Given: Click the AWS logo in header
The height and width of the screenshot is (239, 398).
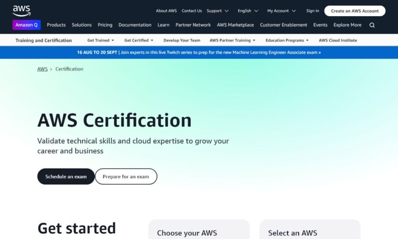Looking at the screenshot, I should [21, 10].
